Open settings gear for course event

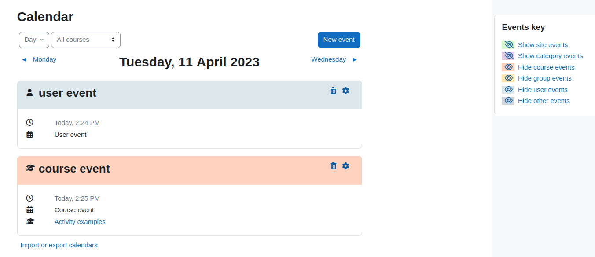345,166
